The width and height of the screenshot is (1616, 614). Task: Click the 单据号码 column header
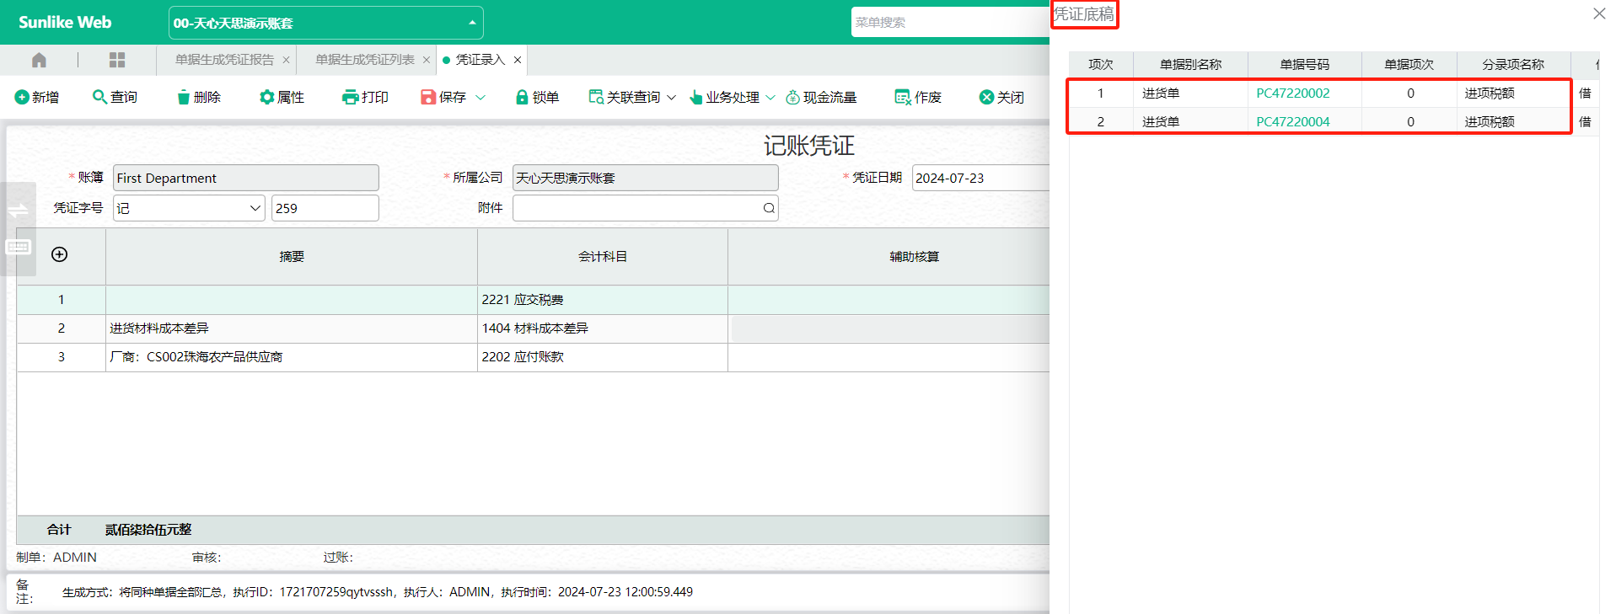[x=1304, y=65]
